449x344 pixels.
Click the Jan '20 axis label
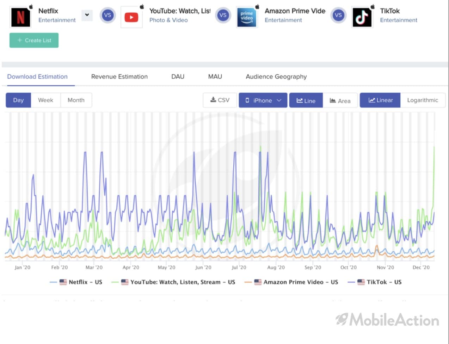(x=23, y=268)
